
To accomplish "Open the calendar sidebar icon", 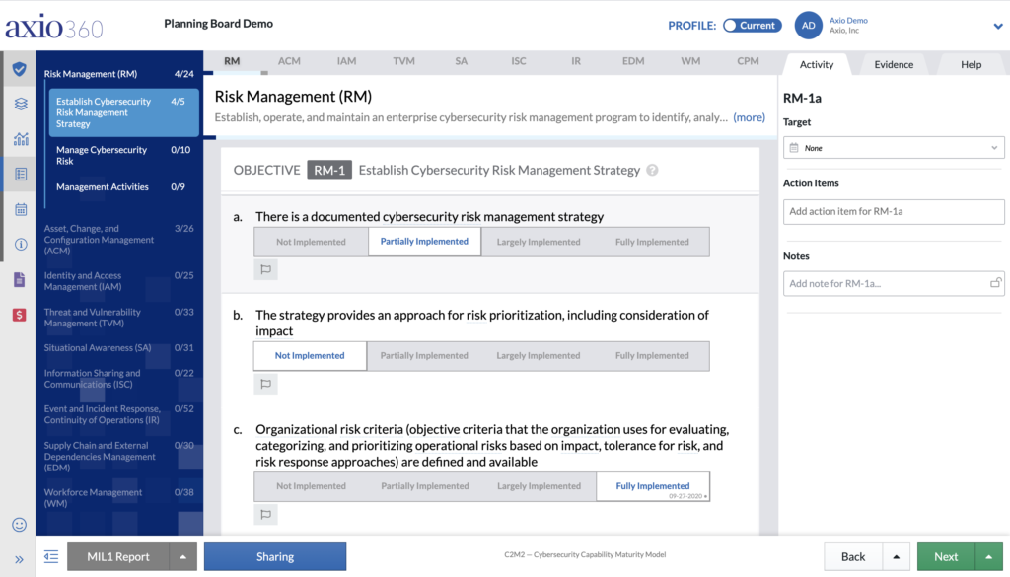I will (x=20, y=209).
